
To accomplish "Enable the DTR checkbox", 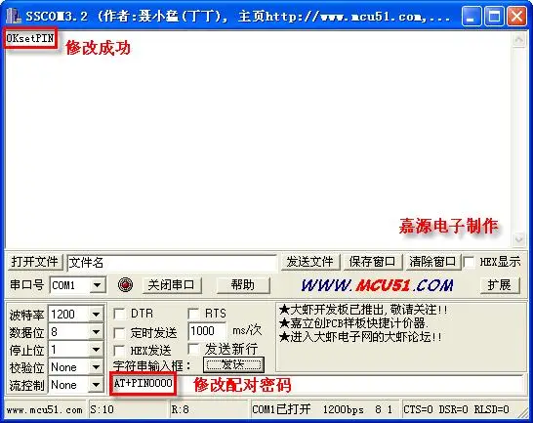I will (x=119, y=314).
